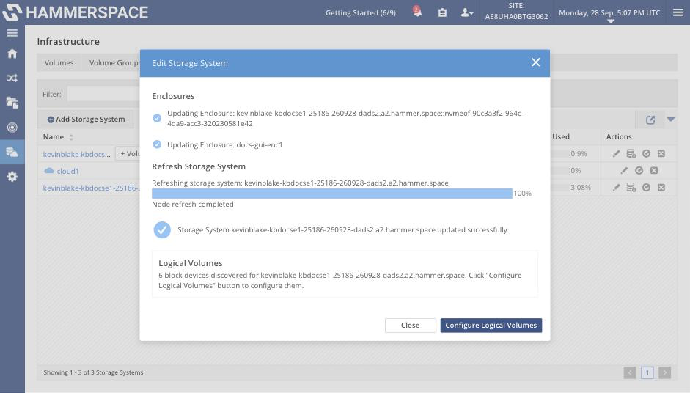Click delete X icon in 0.9% row
This screenshot has height=393, width=690.
pos(661,153)
